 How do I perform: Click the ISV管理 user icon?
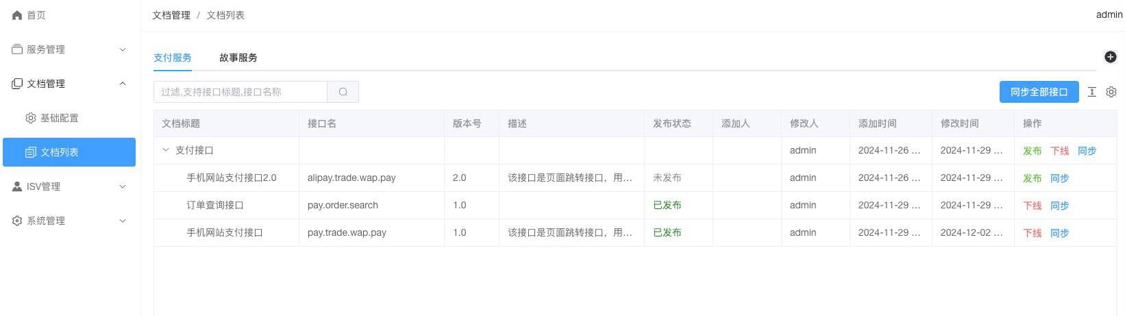(x=17, y=186)
